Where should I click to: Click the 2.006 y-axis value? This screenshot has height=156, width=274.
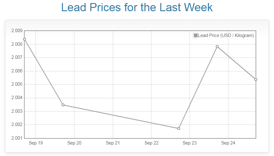tap(17, 71)
